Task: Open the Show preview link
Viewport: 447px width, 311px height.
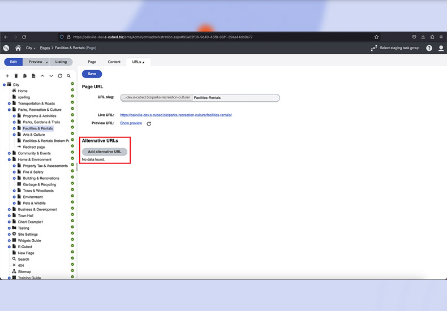Action: coord(131,123)
